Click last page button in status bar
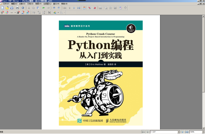This screenshot has width=205, height=134. pos(187,132)
